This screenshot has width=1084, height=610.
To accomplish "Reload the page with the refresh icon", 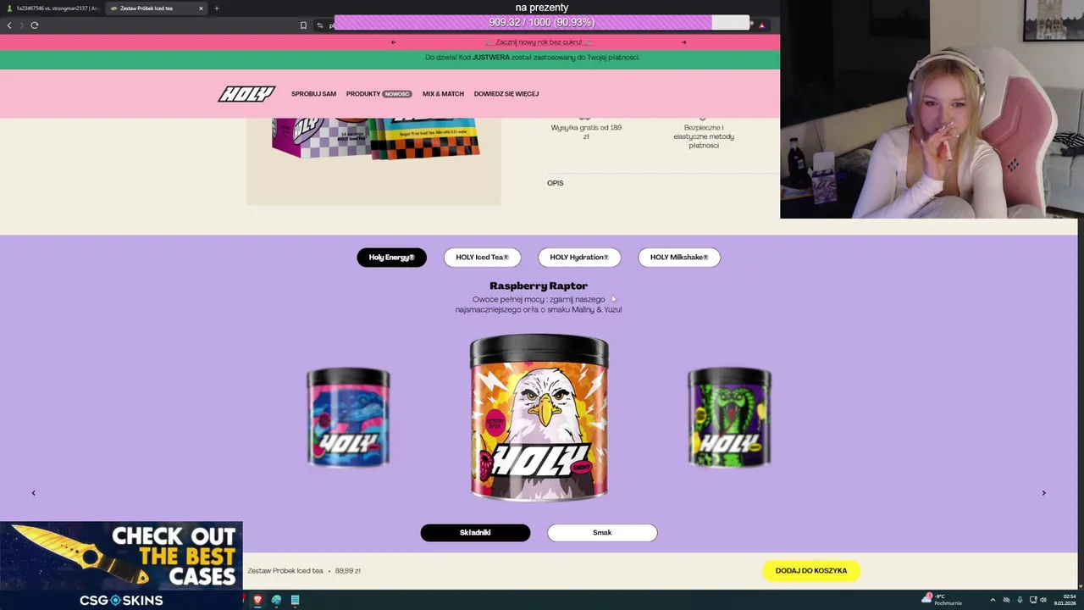I will (x=35, y=25).
